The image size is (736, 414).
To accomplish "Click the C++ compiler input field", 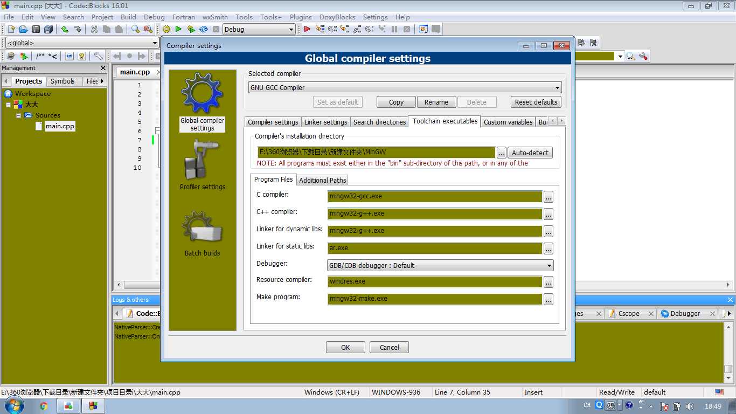I will (x=435, y=213).
